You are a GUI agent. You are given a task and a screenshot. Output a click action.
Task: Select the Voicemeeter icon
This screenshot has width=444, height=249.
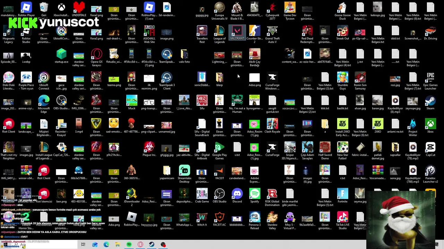tap(378, 173)
